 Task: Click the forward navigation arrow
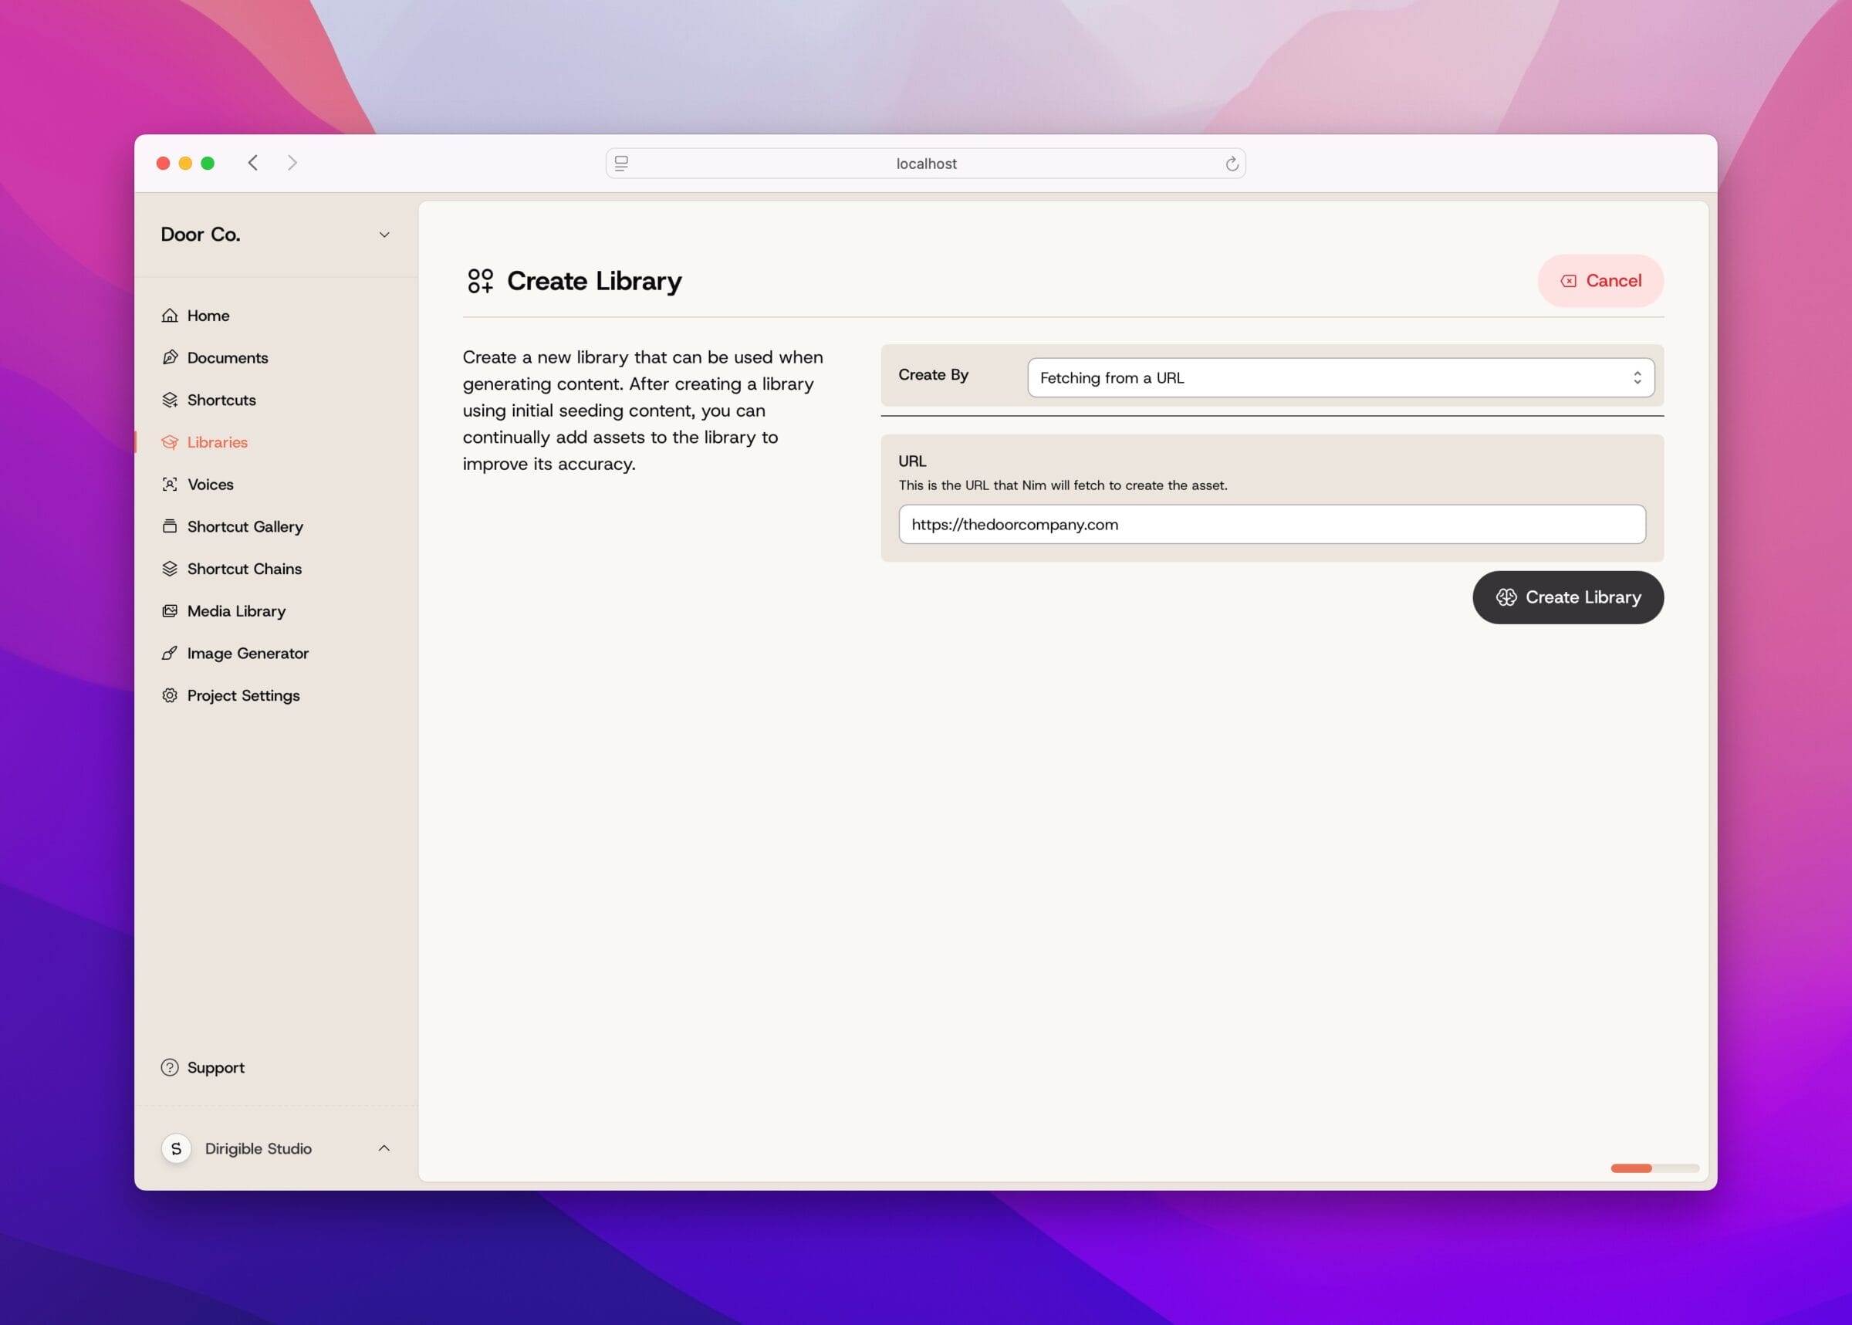coord(292,162)
